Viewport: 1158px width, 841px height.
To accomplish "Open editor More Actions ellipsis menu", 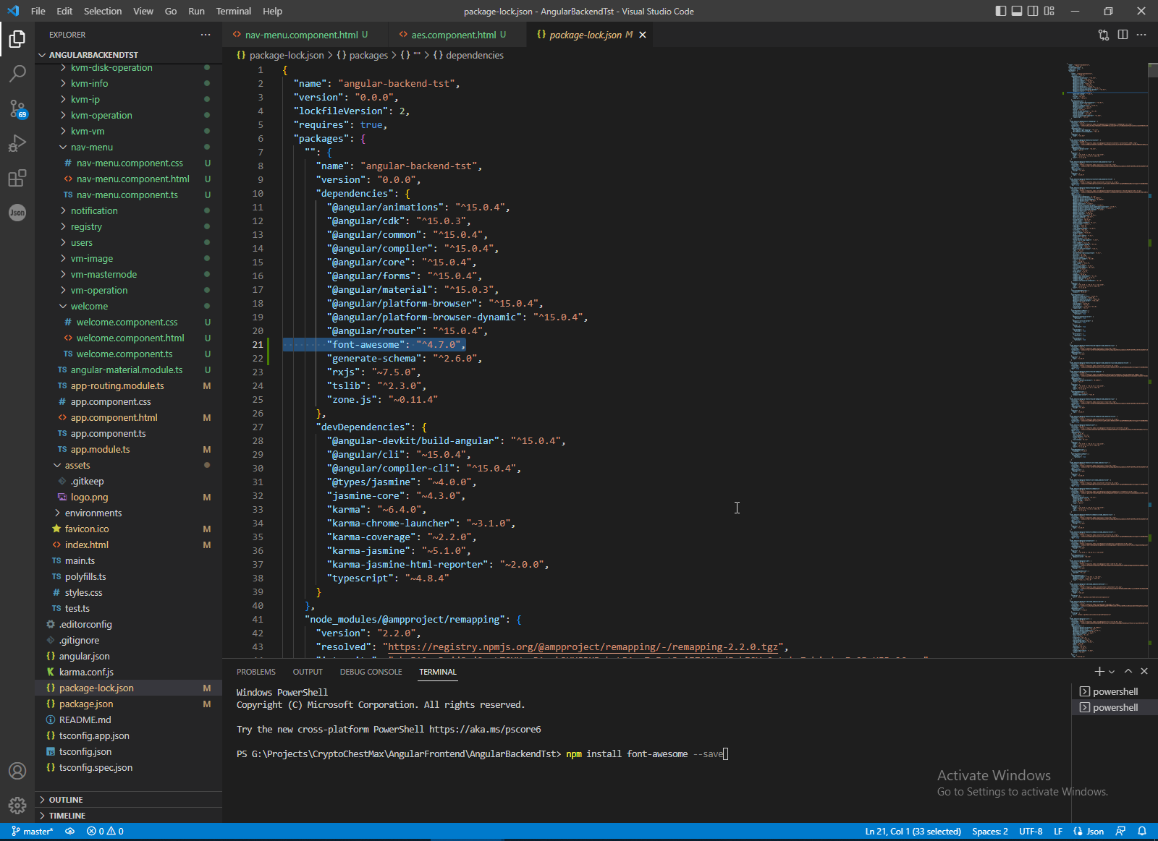I will coord(1141,35).
